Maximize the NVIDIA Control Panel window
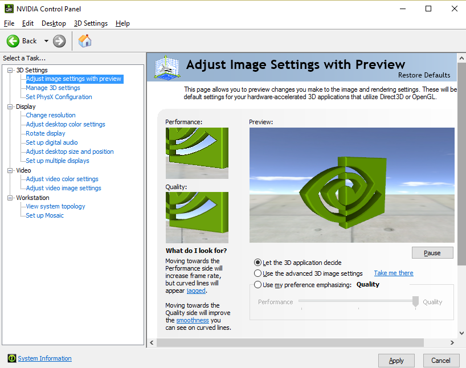 click(428, 9)
